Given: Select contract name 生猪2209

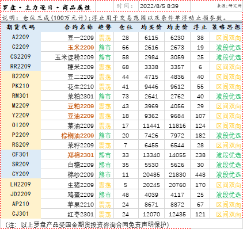Looking at the screenshot, I should tap(81, 185).
